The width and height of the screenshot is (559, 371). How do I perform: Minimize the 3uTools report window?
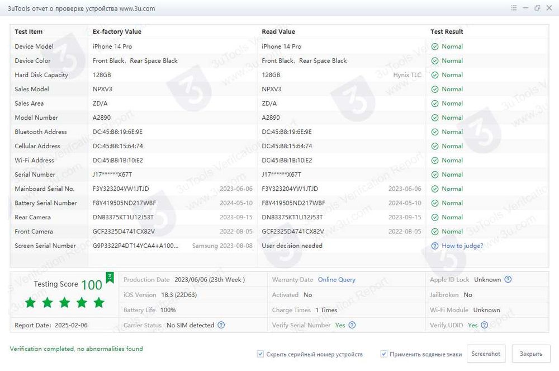(x=525, y=8)
